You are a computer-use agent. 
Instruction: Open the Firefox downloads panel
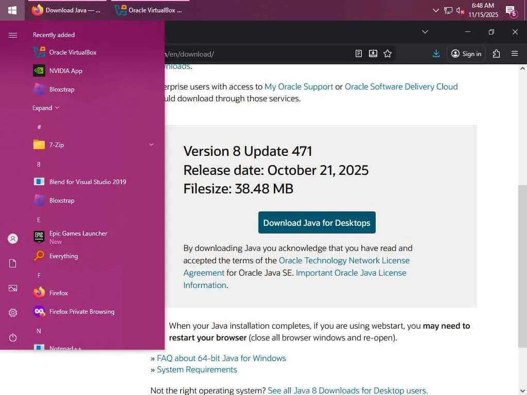436,53
